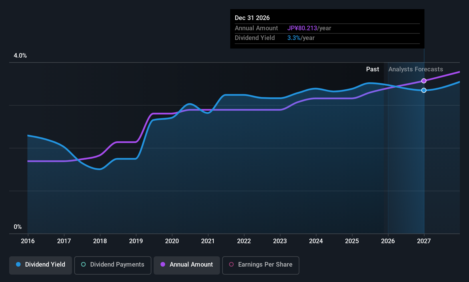Click the Dec 31 2026 tooltip date
Screen dimensions: 469x282
[252, 18]
